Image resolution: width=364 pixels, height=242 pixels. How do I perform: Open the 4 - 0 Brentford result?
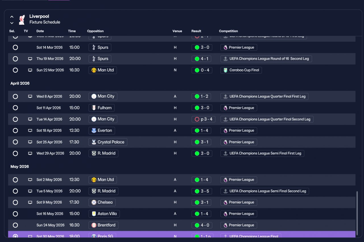tap(202, 225)
